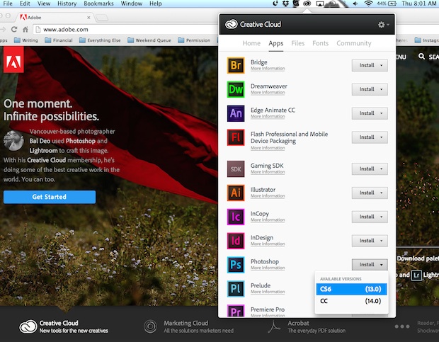Click the Prelude app icon
439x342 pixels.
point(236,289)
